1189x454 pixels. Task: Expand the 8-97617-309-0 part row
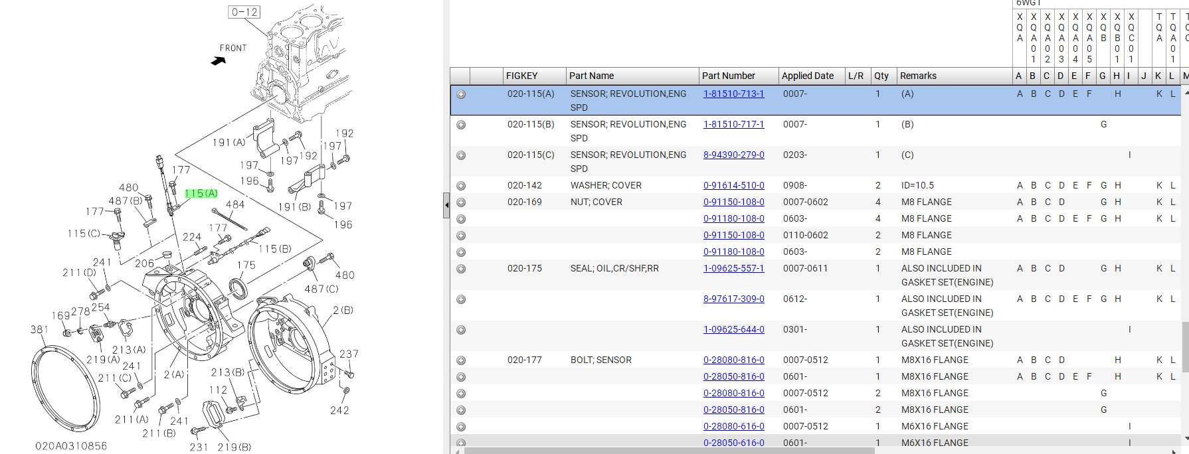point(461,299)
